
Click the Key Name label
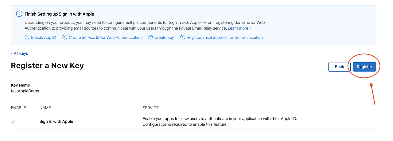[x=20, y=85]
